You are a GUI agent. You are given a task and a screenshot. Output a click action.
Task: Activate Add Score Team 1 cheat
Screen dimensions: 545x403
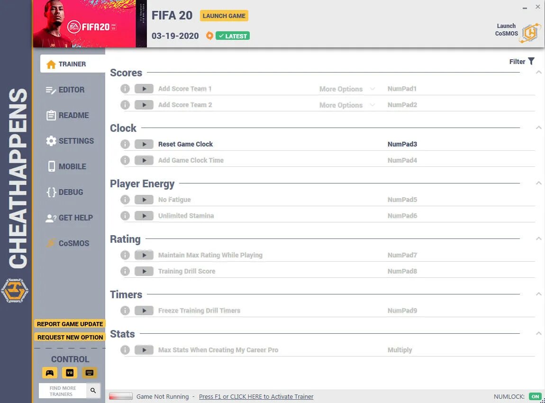pos(144,89)
